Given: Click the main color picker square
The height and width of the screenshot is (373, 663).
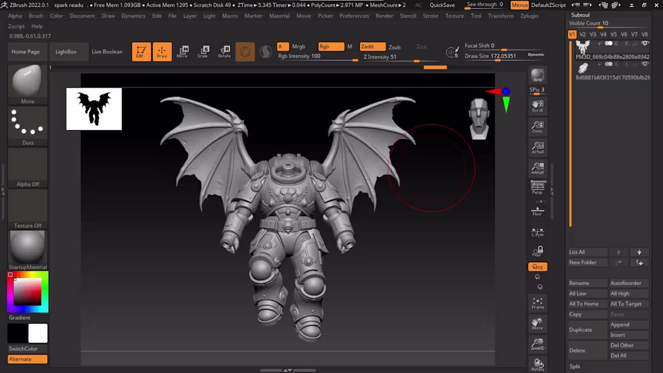Looking at the screenshot, I should click(28, 292).
